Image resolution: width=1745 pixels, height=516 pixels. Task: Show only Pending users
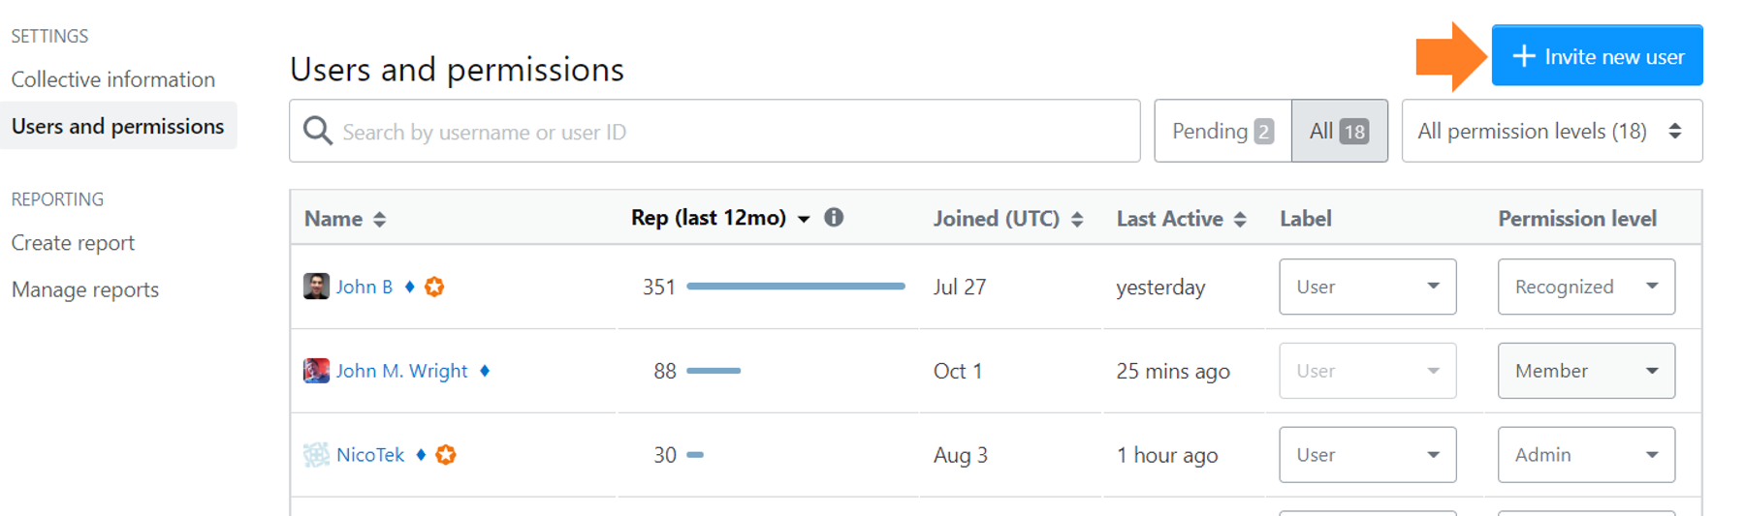[x=1222, y=131]
